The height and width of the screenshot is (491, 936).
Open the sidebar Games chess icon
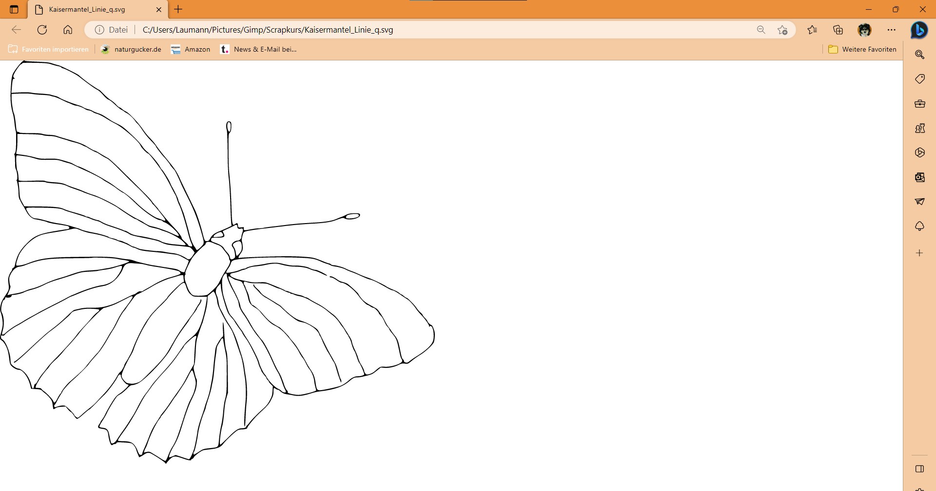[919, 128]
